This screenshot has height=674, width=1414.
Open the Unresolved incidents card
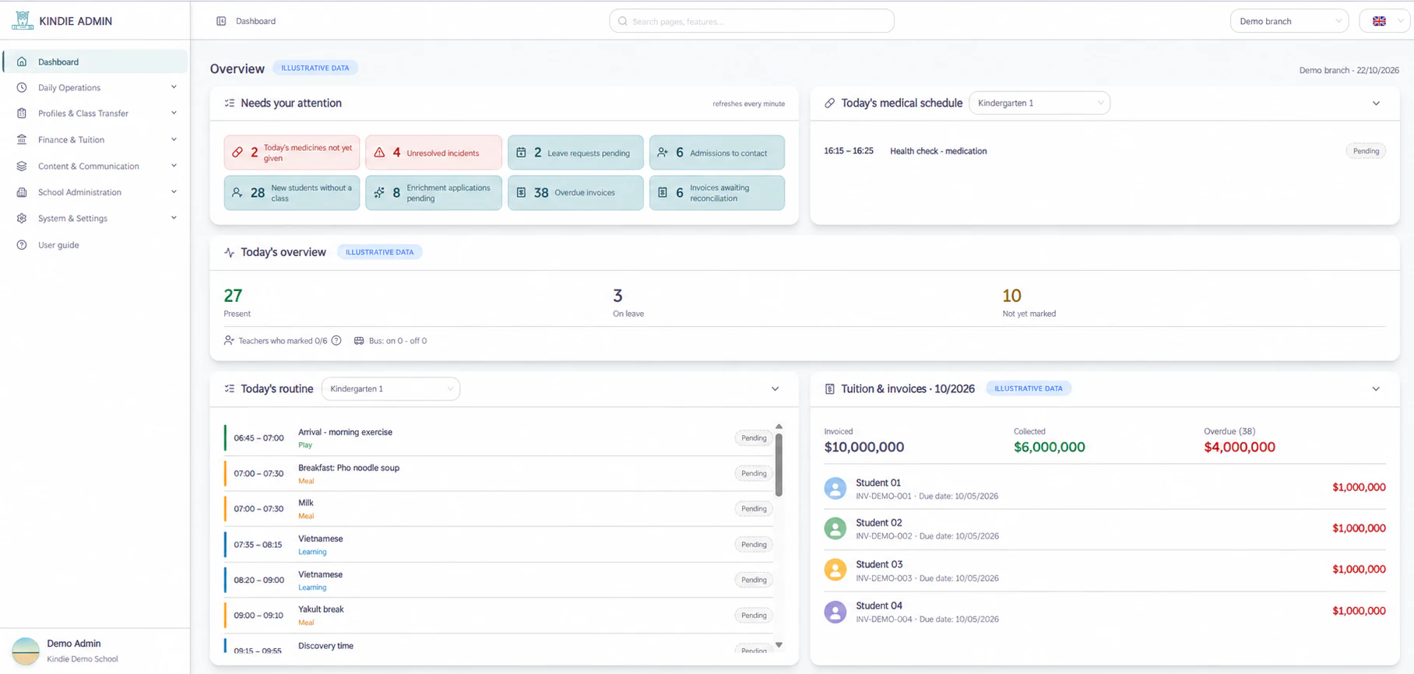pos(434,153)
